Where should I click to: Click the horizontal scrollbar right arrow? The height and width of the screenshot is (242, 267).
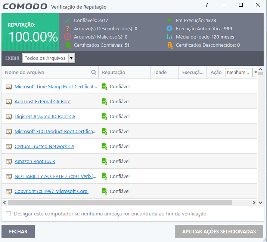click(254, 202)
